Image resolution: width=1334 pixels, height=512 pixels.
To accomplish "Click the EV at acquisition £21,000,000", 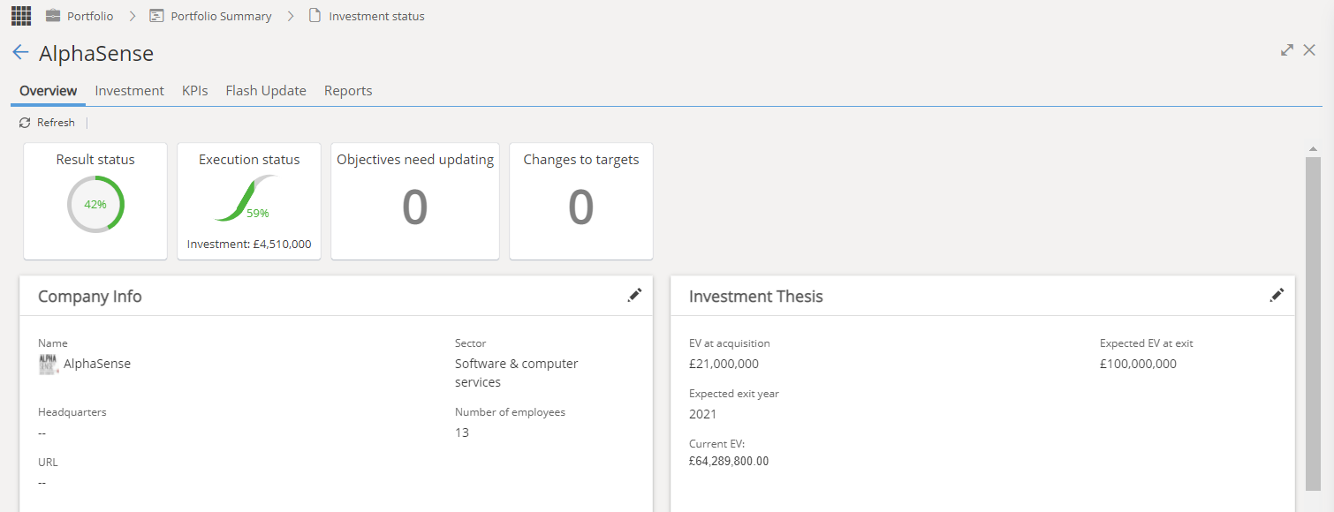I will (724, 364).
